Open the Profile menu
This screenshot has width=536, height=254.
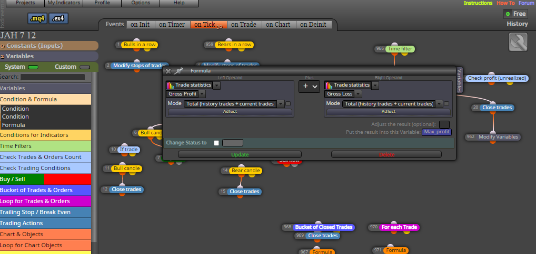coord(102,3)
